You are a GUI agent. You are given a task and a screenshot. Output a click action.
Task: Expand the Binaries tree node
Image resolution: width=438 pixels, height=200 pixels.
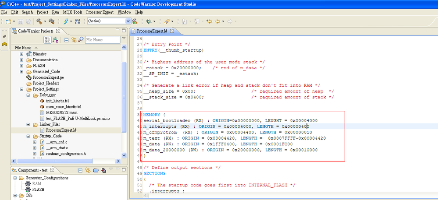point(21,54)
